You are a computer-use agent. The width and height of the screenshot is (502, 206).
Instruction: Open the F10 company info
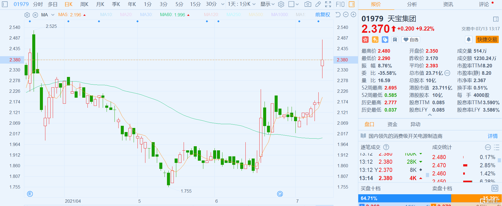click(x=340, y=4)
